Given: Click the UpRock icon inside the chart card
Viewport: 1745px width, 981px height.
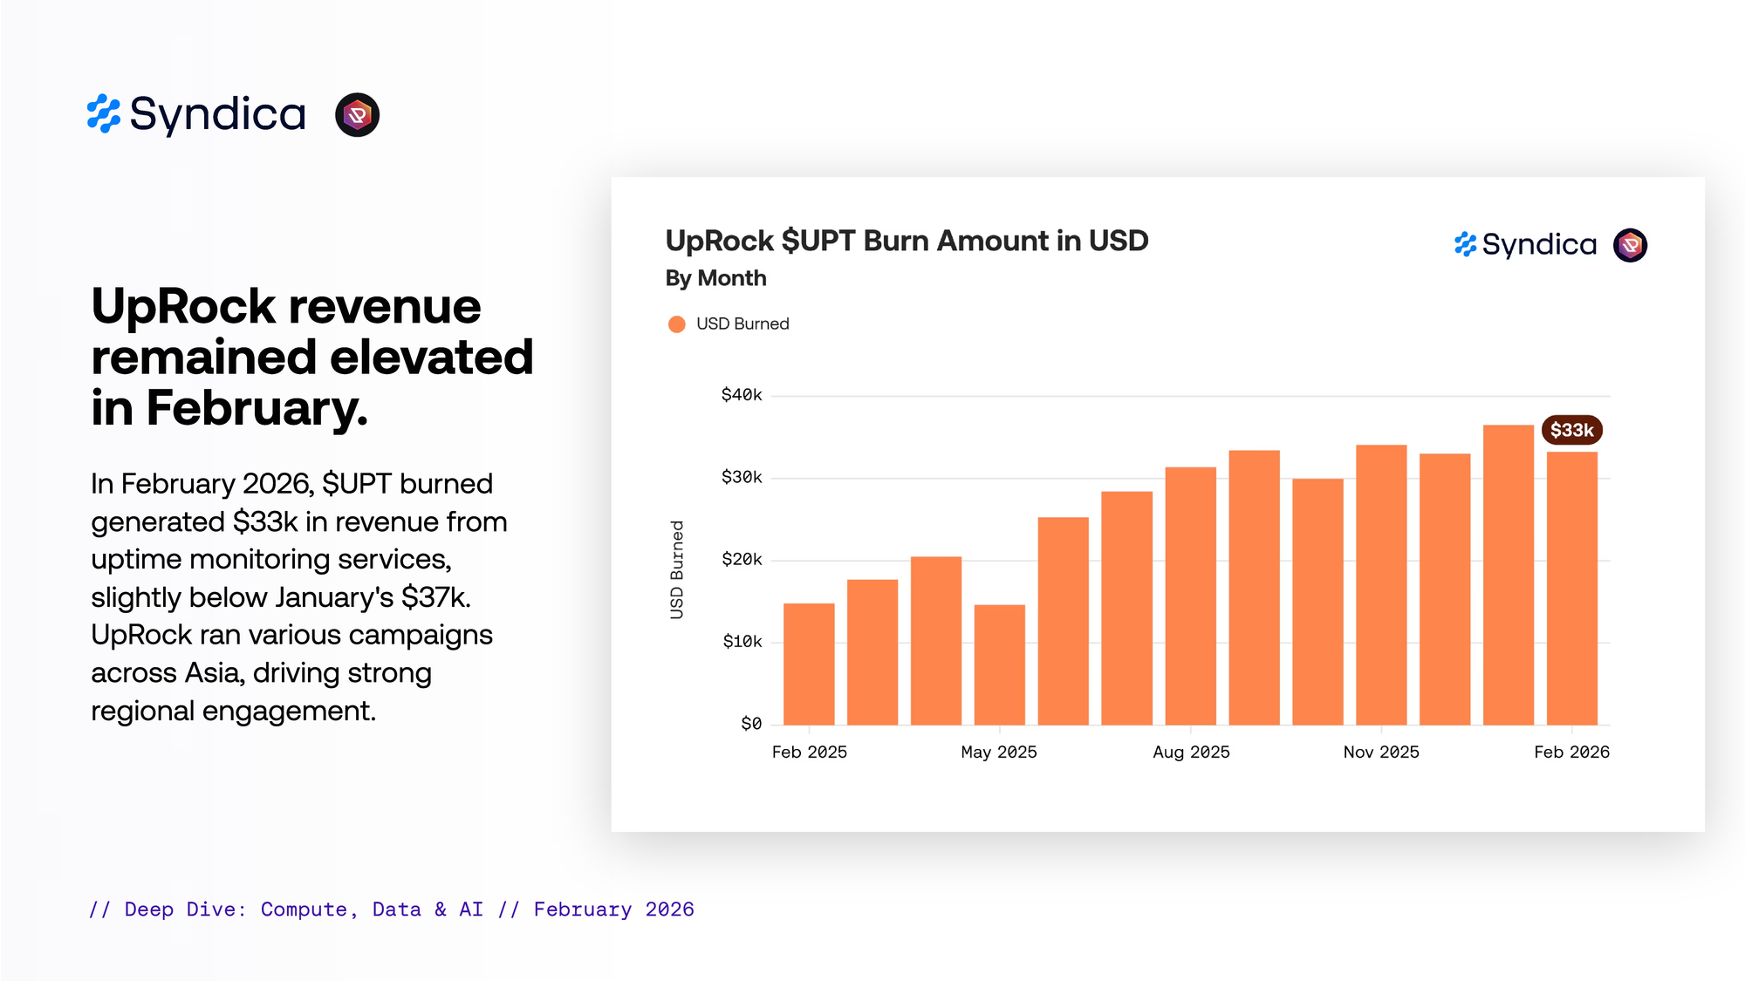Looking at the screenshot, I should 1630,245.
